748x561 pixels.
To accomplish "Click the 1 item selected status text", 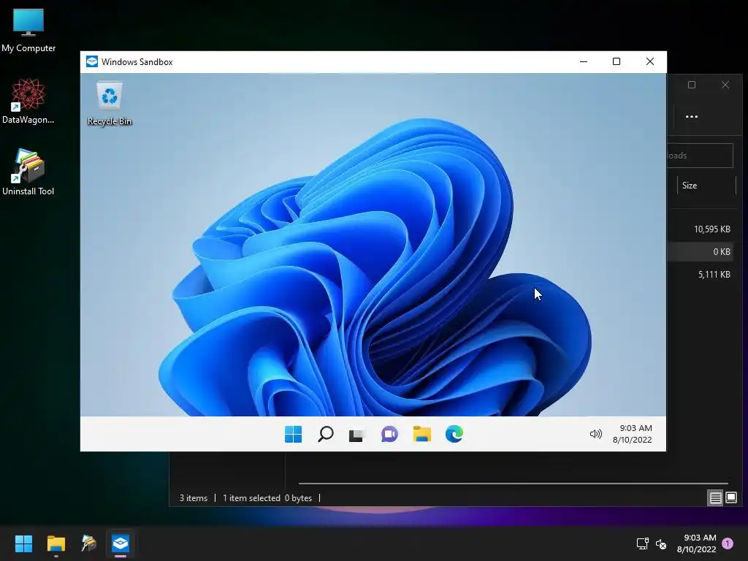I will click(x=251, y=498).
